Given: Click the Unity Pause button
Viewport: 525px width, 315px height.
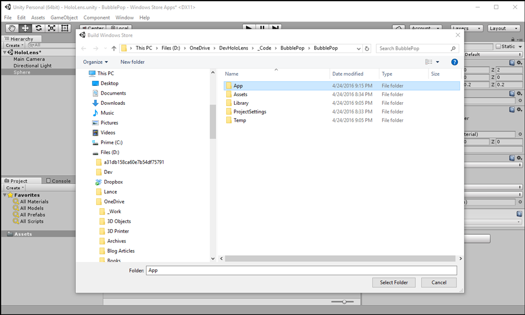Looking at the screenshot, I should tap(262, 27).
